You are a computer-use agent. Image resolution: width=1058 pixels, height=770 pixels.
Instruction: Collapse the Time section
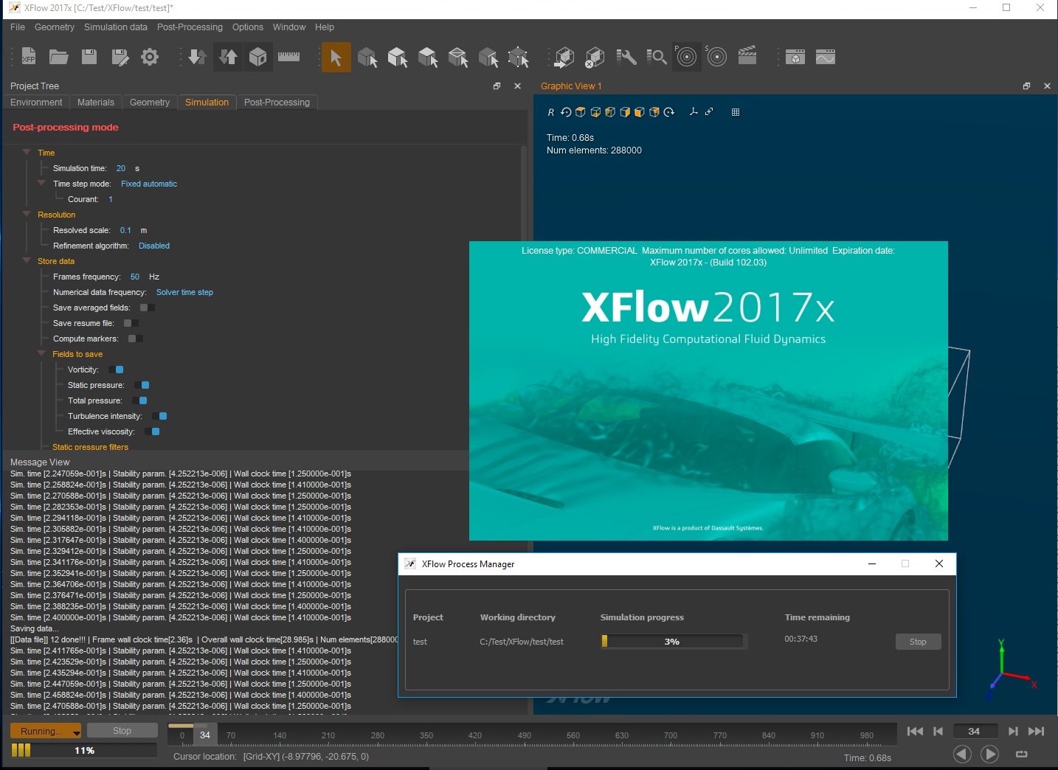pos(27,152)
